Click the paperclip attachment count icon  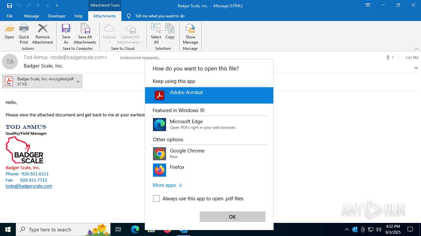point(388,57)
